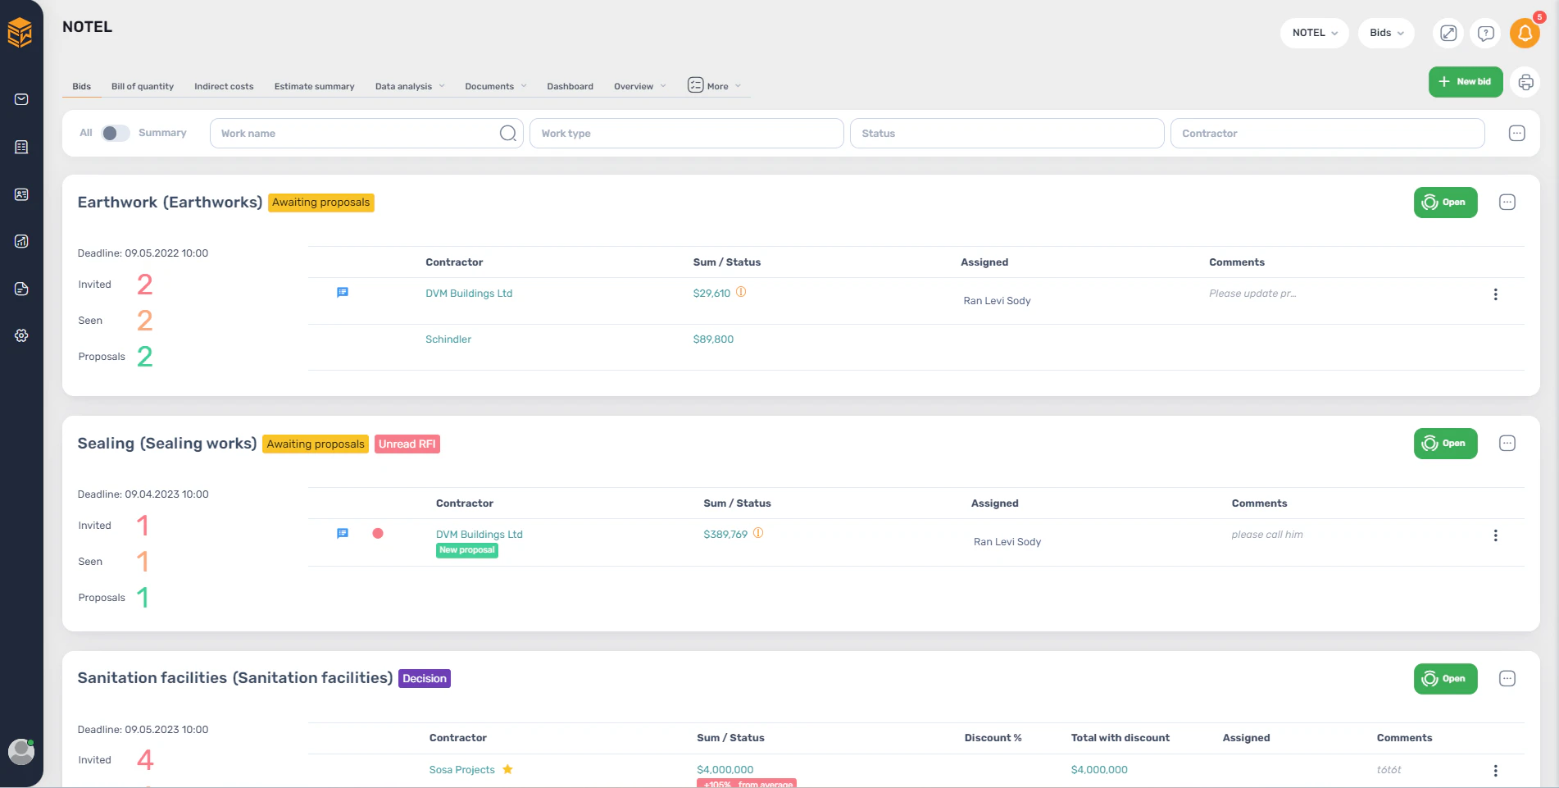Image resolution: width=1559 pixels, height=788 pixels.
Task: Open the analytics chart icon in the sidebar
Action: [21, 241]
